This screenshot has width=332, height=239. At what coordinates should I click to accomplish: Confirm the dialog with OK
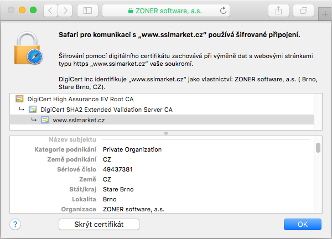pyautogui.click(x=303, y=224)
